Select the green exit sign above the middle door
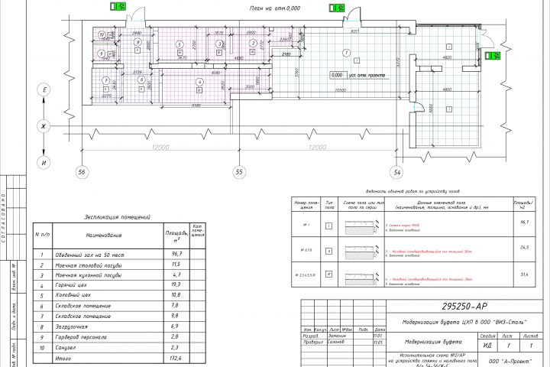This screenshot has height=367, width=550. (x=337, y=8)
